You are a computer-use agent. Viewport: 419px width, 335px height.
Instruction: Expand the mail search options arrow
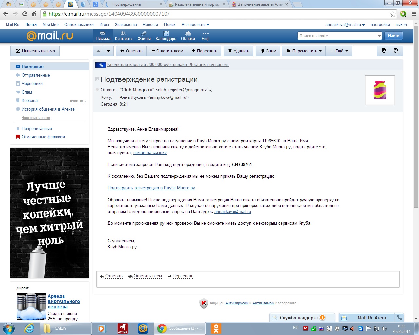[379, 36]
